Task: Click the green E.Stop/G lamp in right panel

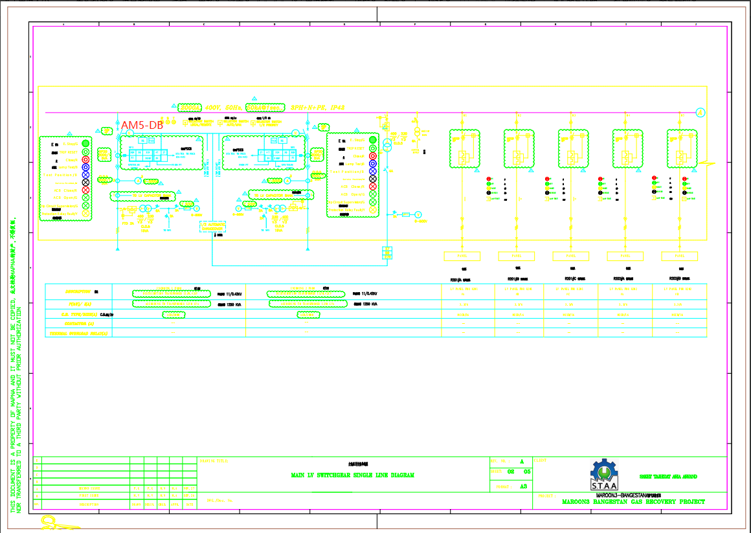Action: (x=373, y=140)
